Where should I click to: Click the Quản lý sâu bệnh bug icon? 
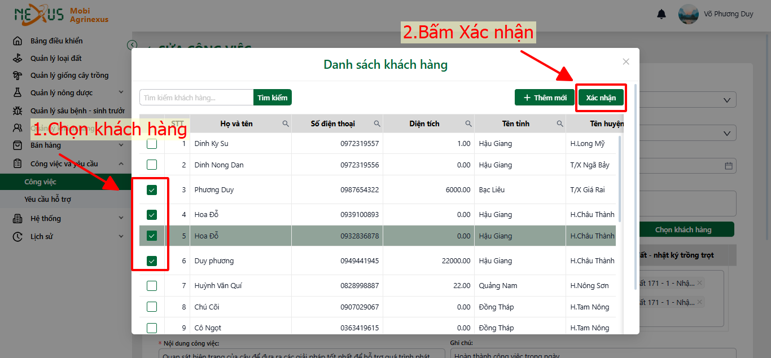[x=18, y=111]
